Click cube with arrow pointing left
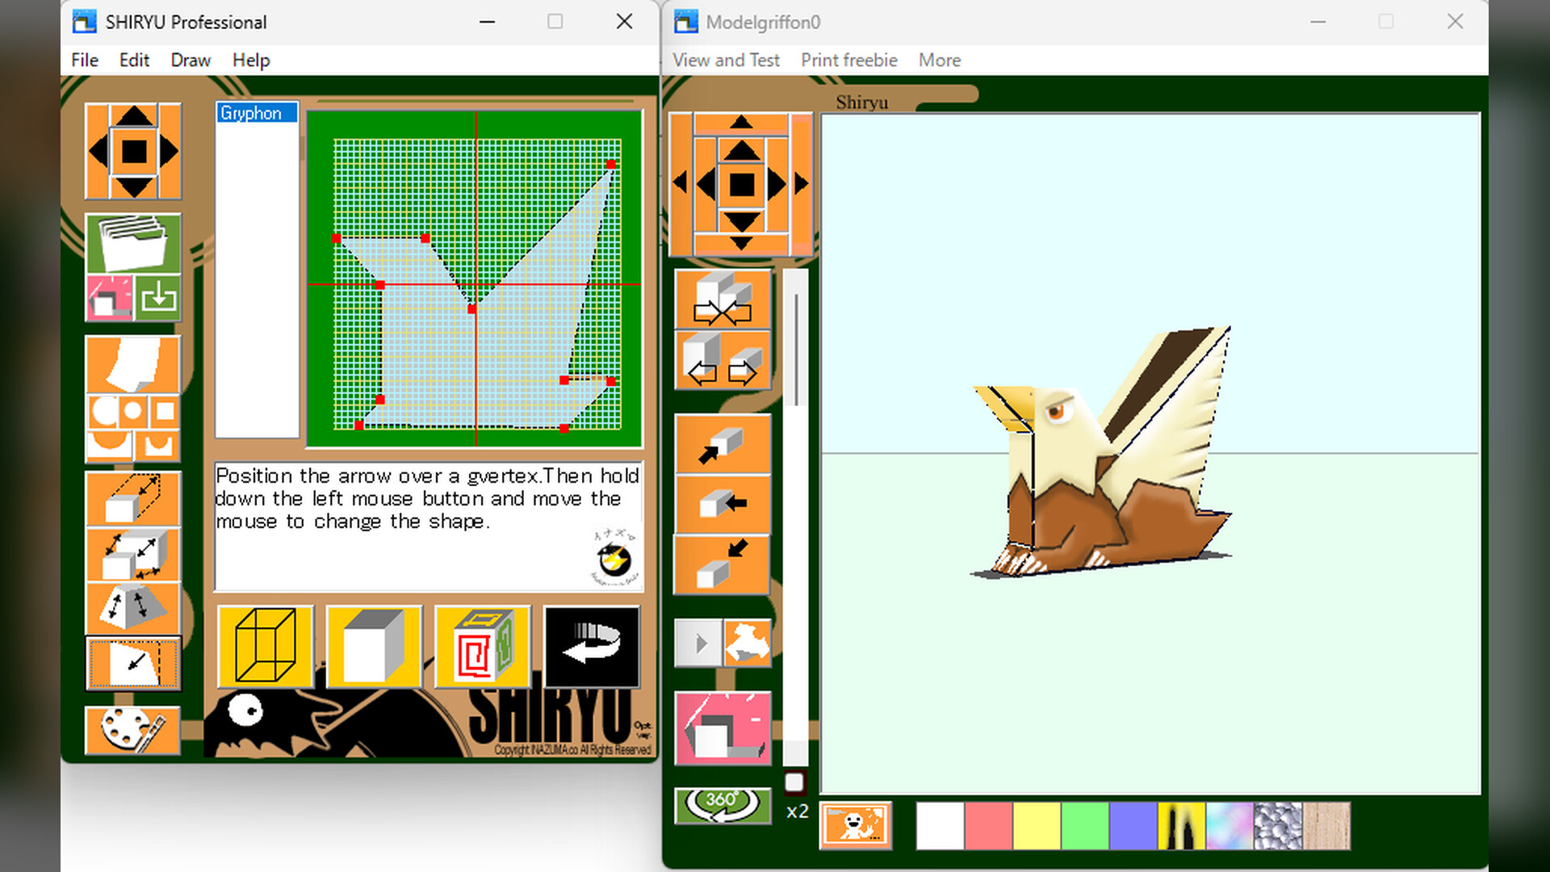1550x872 pixels. coord(723,505)
